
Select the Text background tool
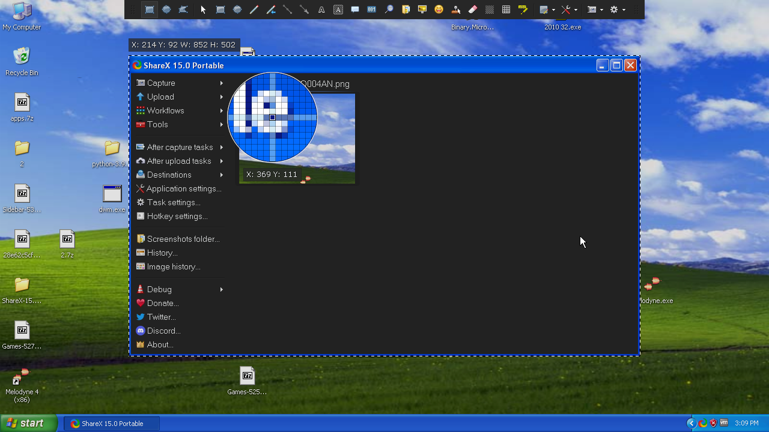338,10
